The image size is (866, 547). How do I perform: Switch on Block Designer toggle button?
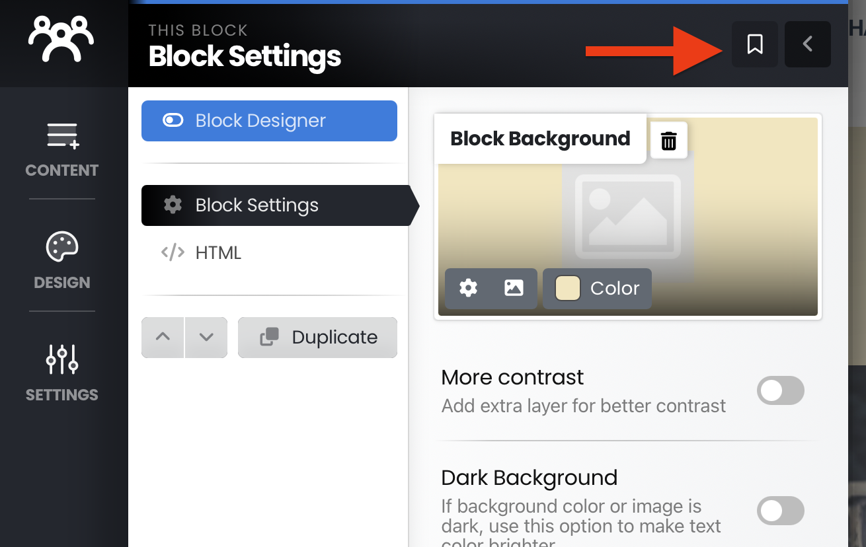269,121
